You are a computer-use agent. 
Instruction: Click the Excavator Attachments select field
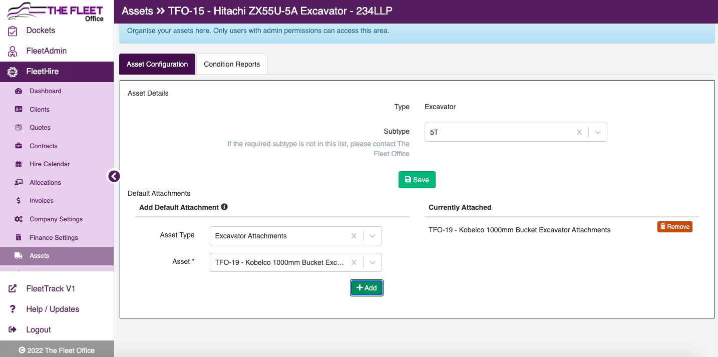pos(295,236)
